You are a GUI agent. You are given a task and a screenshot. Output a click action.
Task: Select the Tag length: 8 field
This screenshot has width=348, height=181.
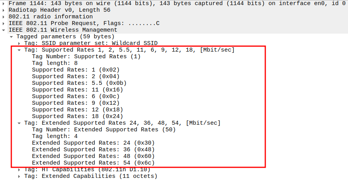click(55, 63)
